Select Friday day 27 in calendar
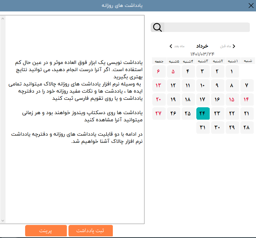256x238 pixels. pos(158,113)
